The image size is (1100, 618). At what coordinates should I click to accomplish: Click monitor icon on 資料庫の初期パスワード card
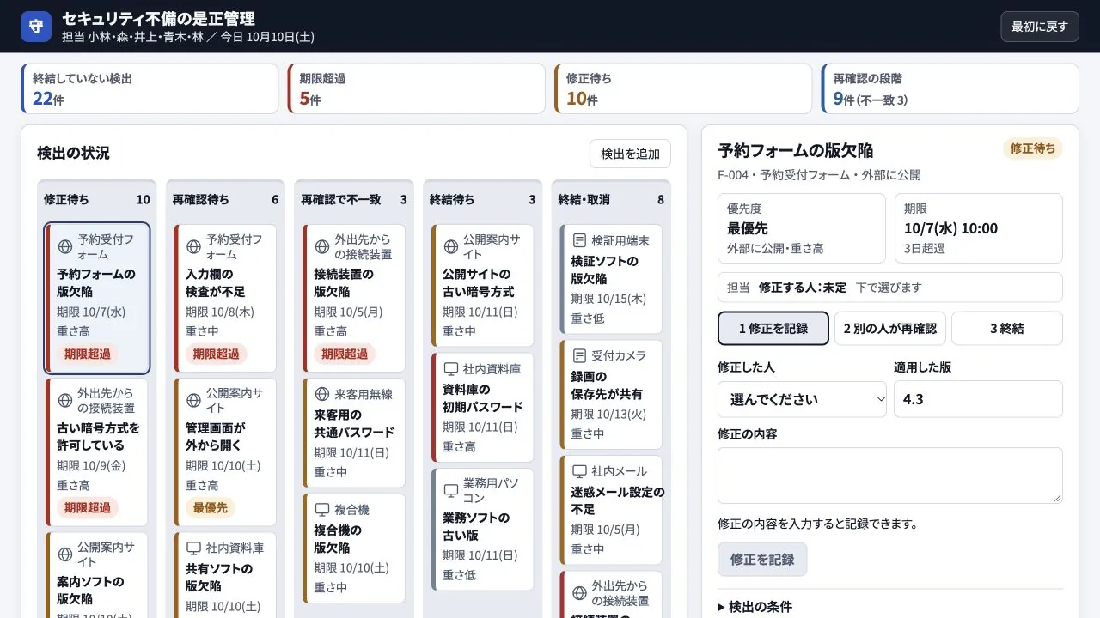click(450, 369)
